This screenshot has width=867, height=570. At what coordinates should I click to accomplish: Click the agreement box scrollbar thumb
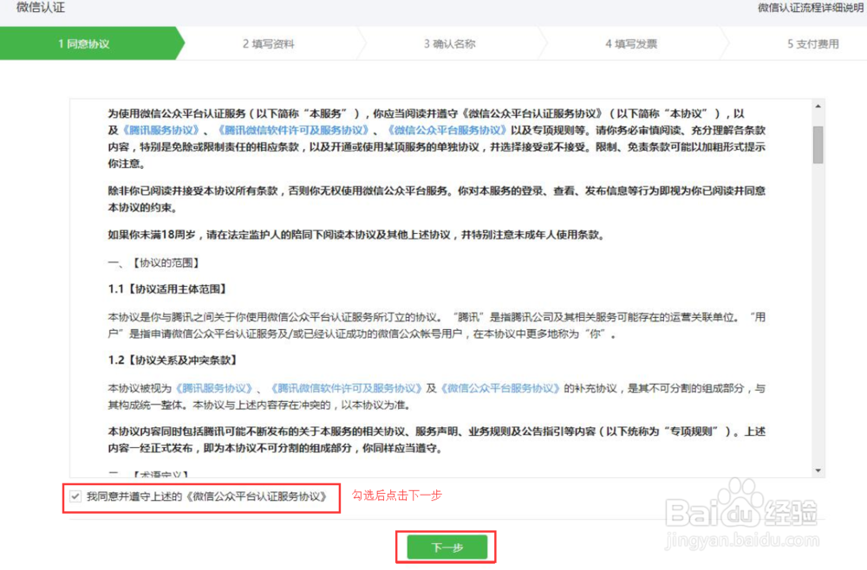pyautogui.click(x=818, y=145)
